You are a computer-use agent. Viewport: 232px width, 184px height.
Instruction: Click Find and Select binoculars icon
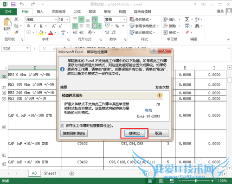pos(197,26)
